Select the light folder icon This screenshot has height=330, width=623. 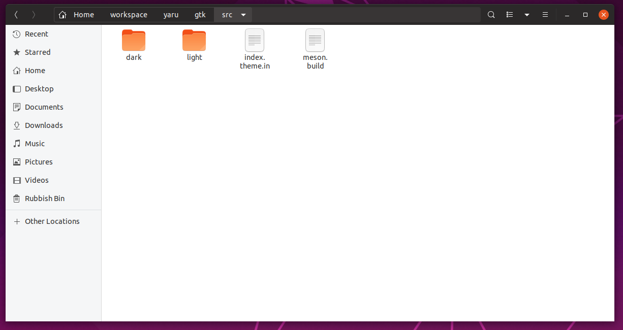[194, 40]
